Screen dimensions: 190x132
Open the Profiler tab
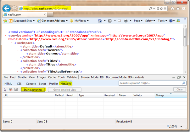click(x=53, y=83)
